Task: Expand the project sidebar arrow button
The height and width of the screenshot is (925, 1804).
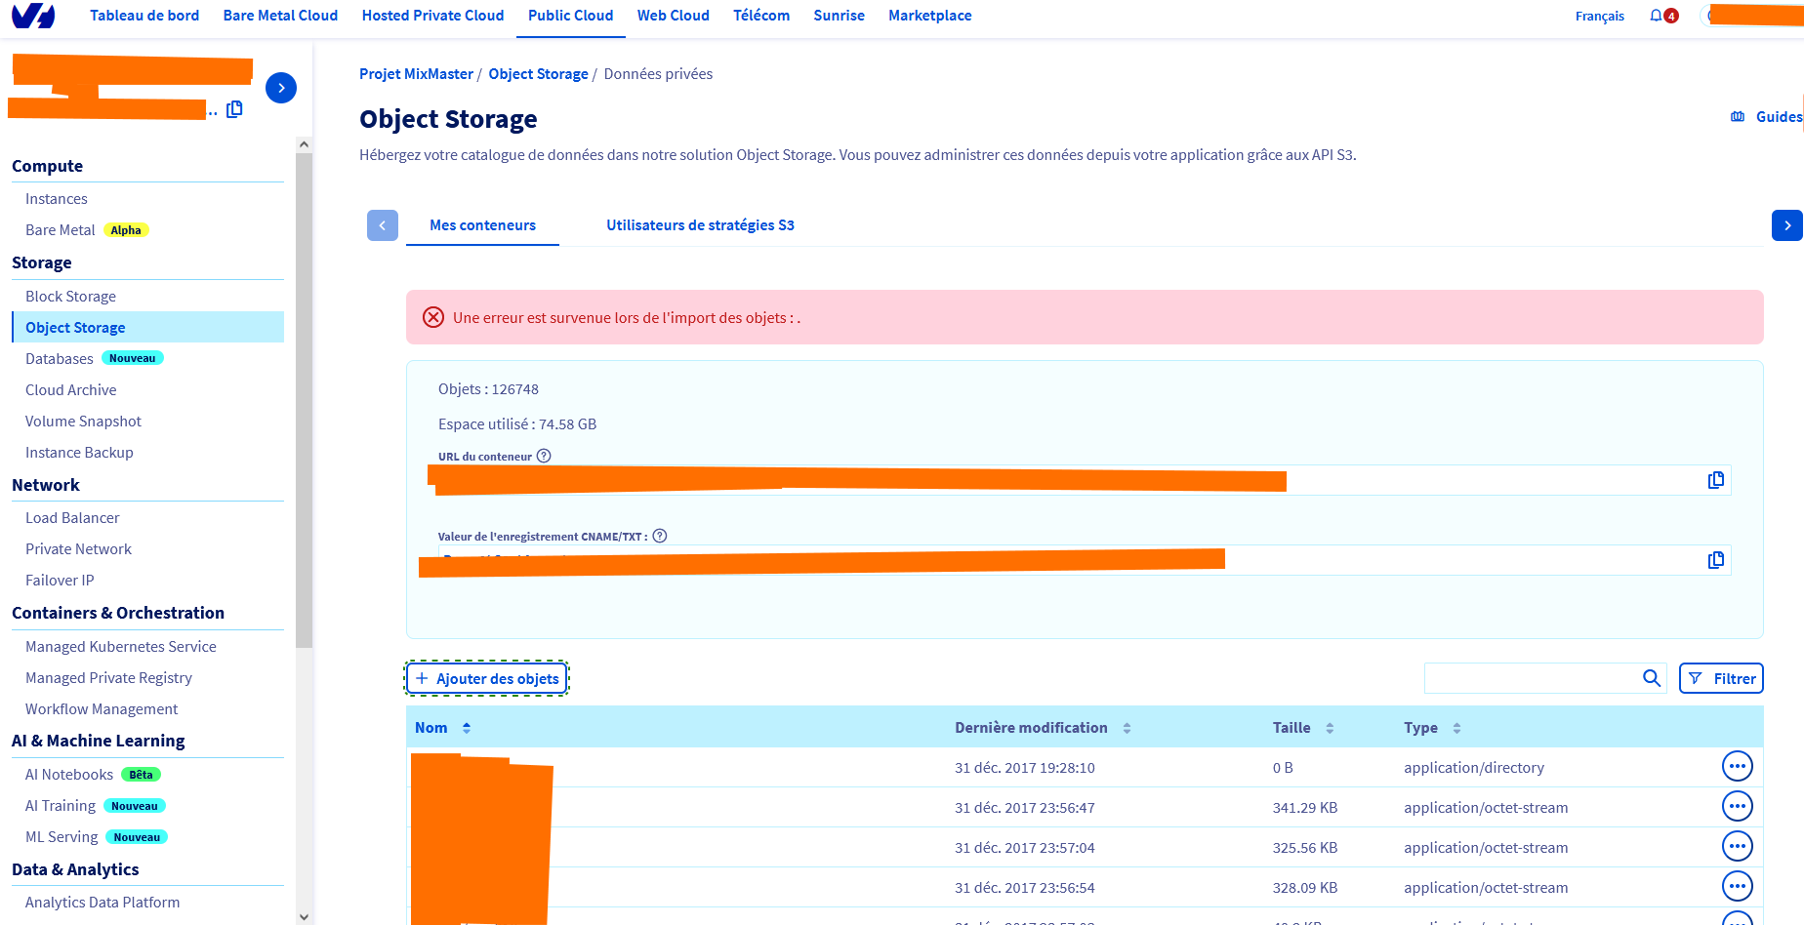Action: coord(281,88)
